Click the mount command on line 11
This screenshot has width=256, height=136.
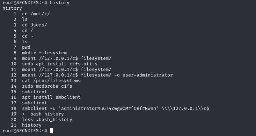click(x=67, y=70)
